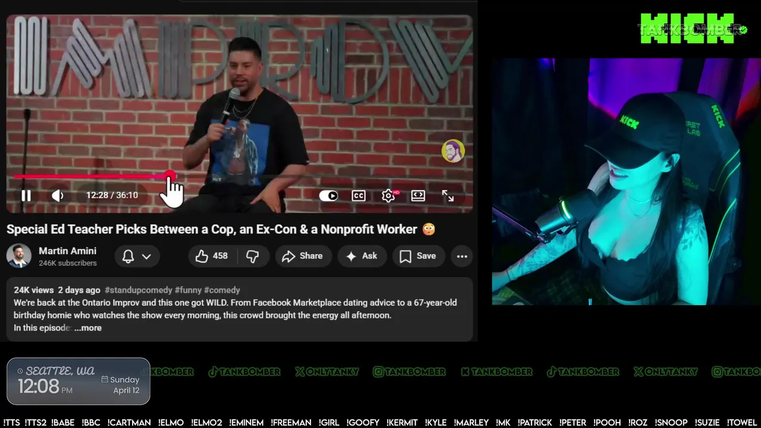Click the !EMINEM command in ticker
761x428 pixels.
[x=246, y=423]
